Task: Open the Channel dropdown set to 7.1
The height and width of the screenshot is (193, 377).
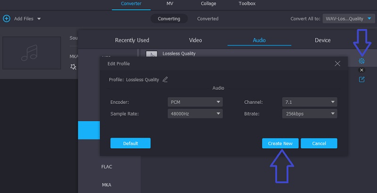Action: tap(310, 102)
